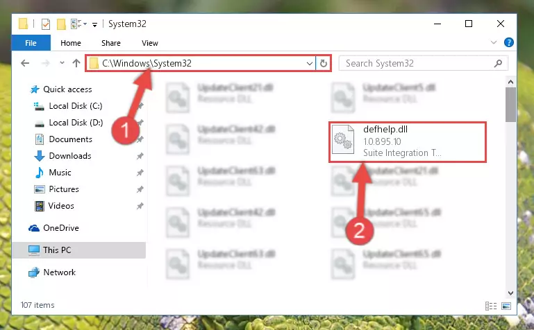The image size is (534, 330).
Task: Click the New folder icon in title bar
Action: (61, 24)
